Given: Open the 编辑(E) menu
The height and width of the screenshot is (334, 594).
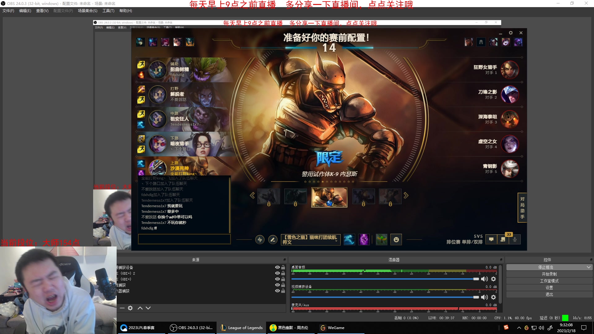Looking at the screenshot, I should point(25,11).
